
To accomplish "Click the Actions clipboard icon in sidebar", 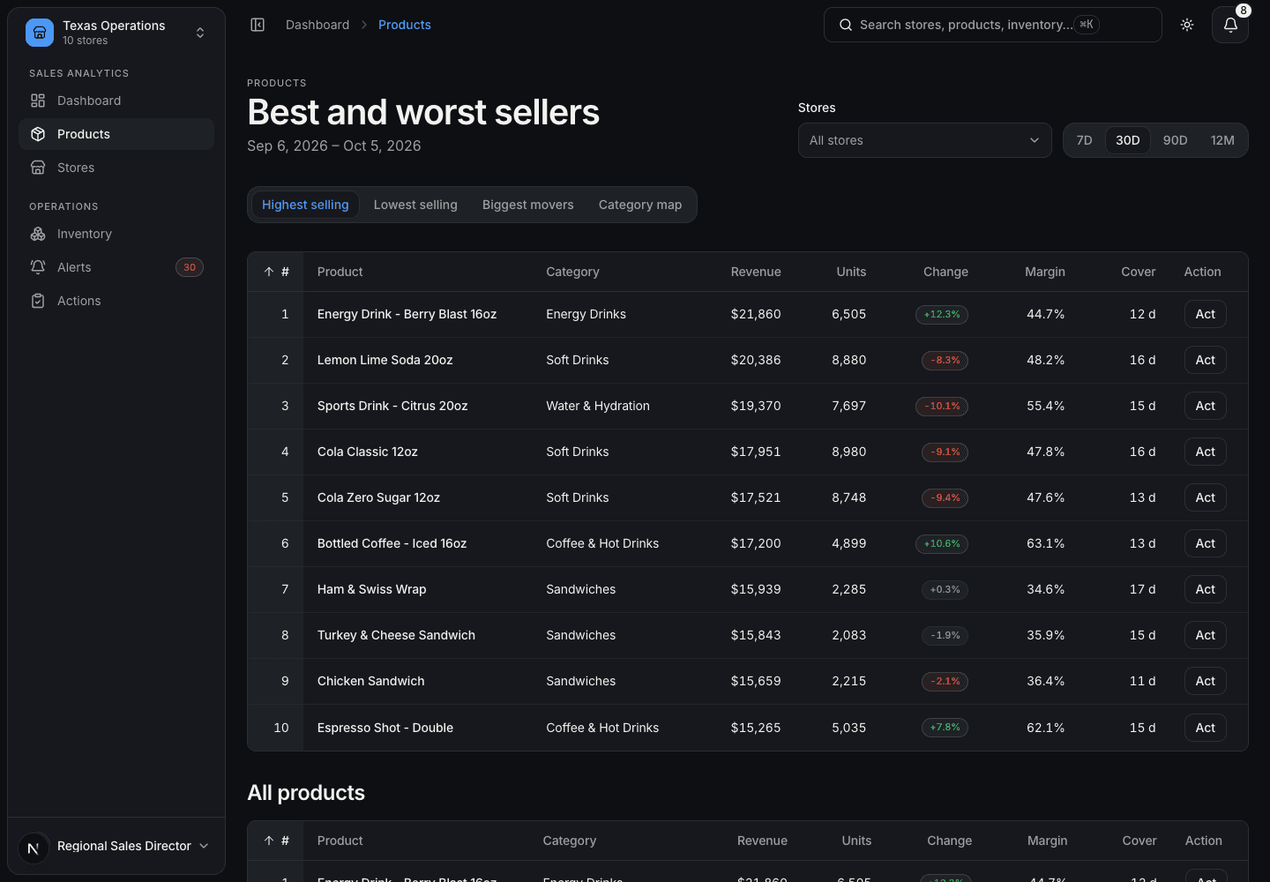I will click(38, 301).
